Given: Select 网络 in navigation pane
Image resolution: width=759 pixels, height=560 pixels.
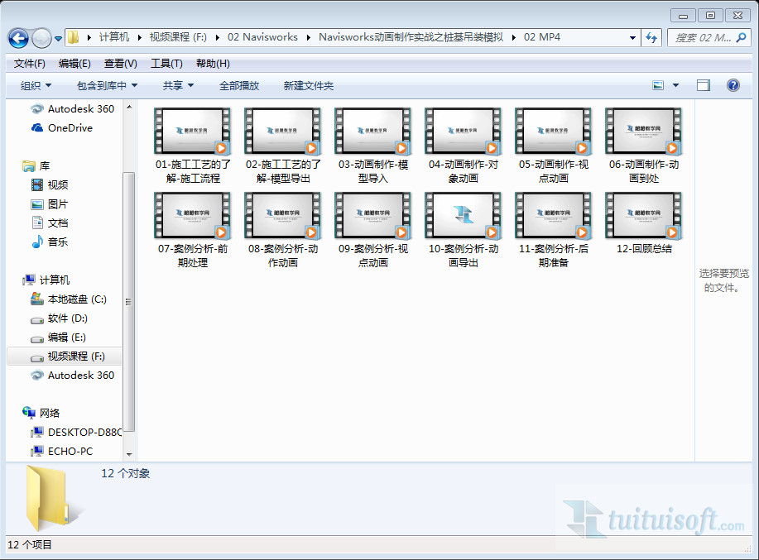Looking at the screenshot, I should [41, 413].
